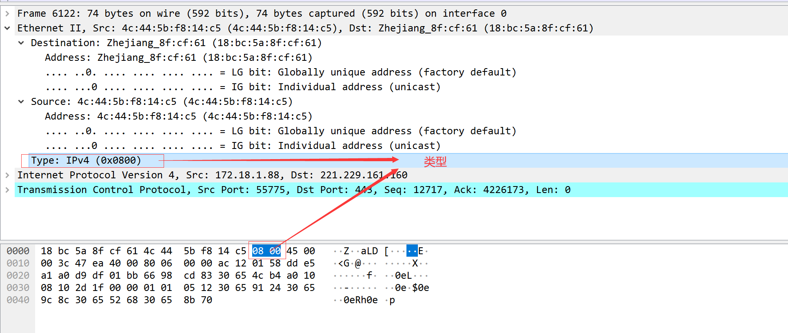Click ASCII text <G·@ in row 0010
The image size is (788, 333).
(350, 263)
